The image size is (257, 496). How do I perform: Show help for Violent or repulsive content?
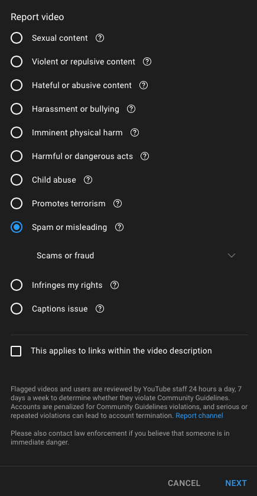147,61
